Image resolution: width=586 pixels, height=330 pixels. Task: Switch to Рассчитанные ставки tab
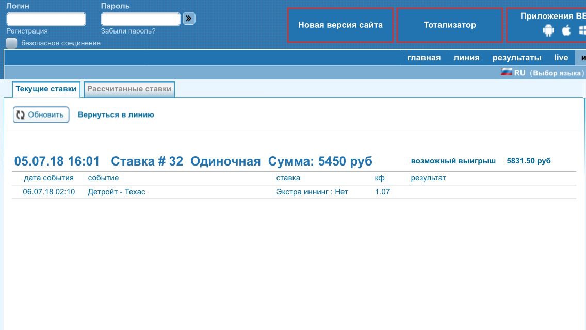click(x=129, y=89)
